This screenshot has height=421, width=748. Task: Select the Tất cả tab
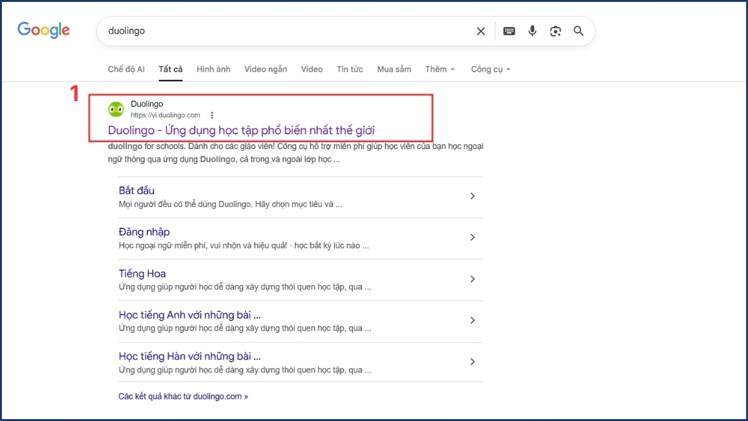coord(170,69)
